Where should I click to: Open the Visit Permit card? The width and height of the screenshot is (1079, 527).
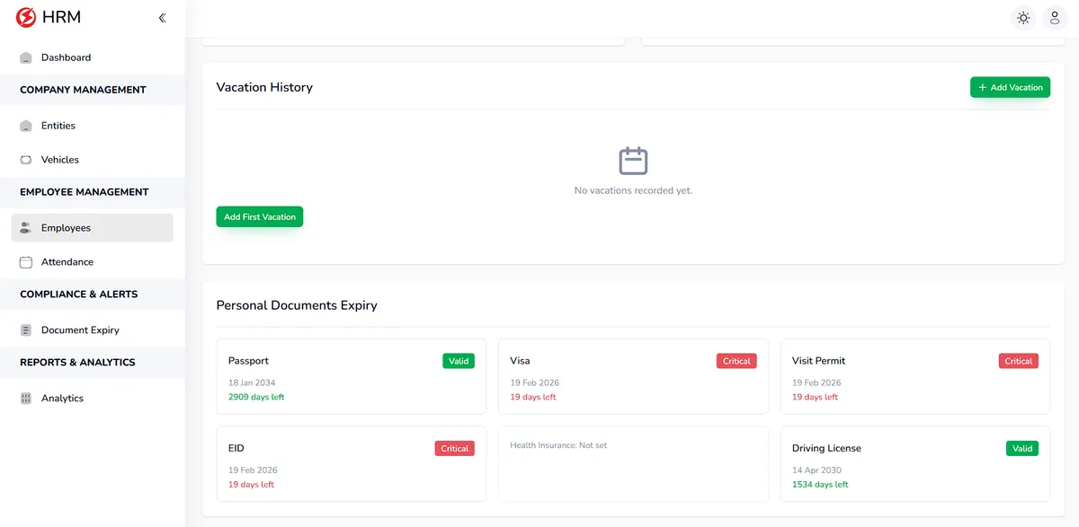click(x=915, y=376)
